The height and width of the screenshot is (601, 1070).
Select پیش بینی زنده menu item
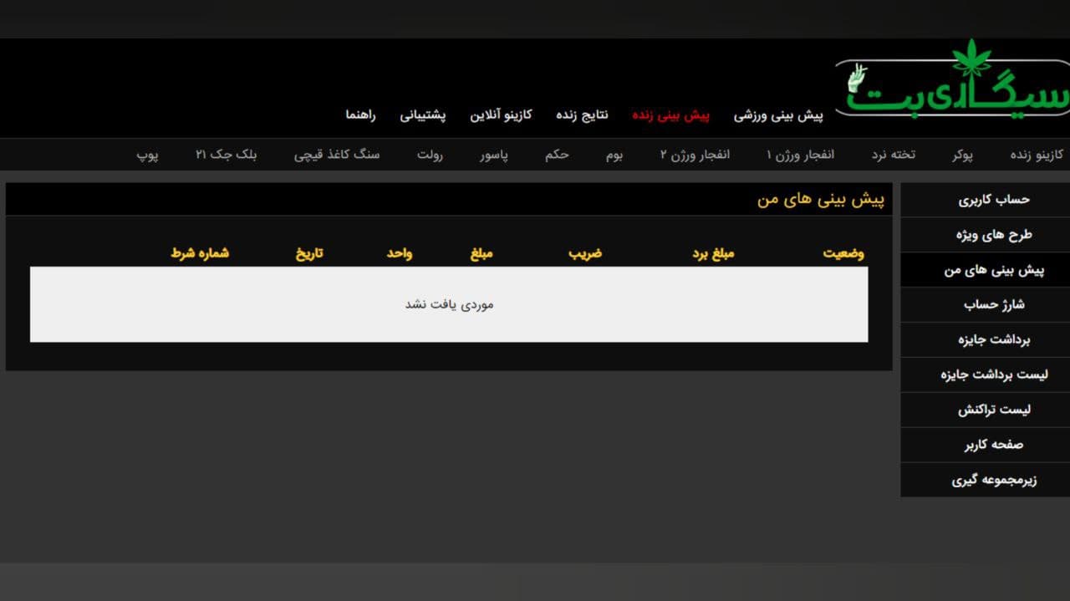click(670, 115)
